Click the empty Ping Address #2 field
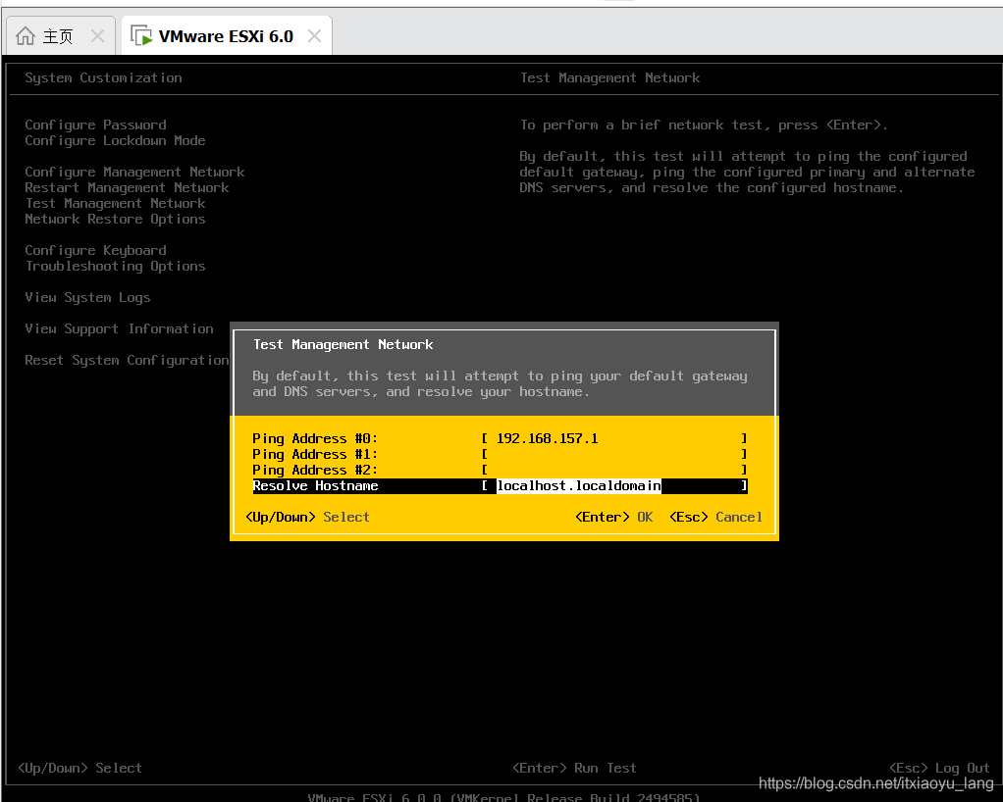1003x802 pixels. [614, 470]
